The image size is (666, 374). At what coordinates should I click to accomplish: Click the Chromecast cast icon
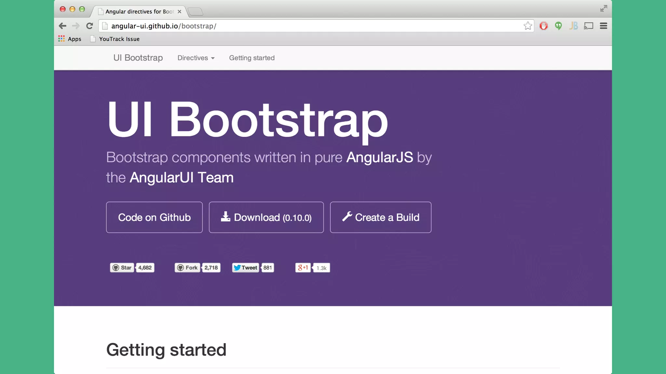click(x=588, y=26)
